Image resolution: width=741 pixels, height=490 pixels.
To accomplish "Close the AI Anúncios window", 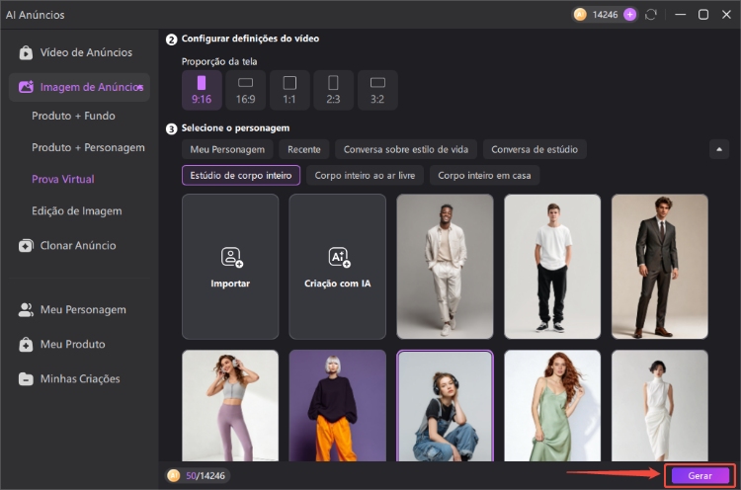I will click(x=727, y=15).
